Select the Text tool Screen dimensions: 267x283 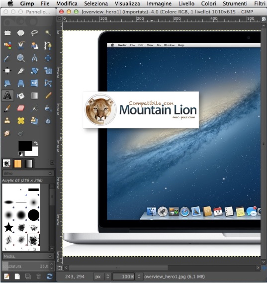[x=7, y=95]
